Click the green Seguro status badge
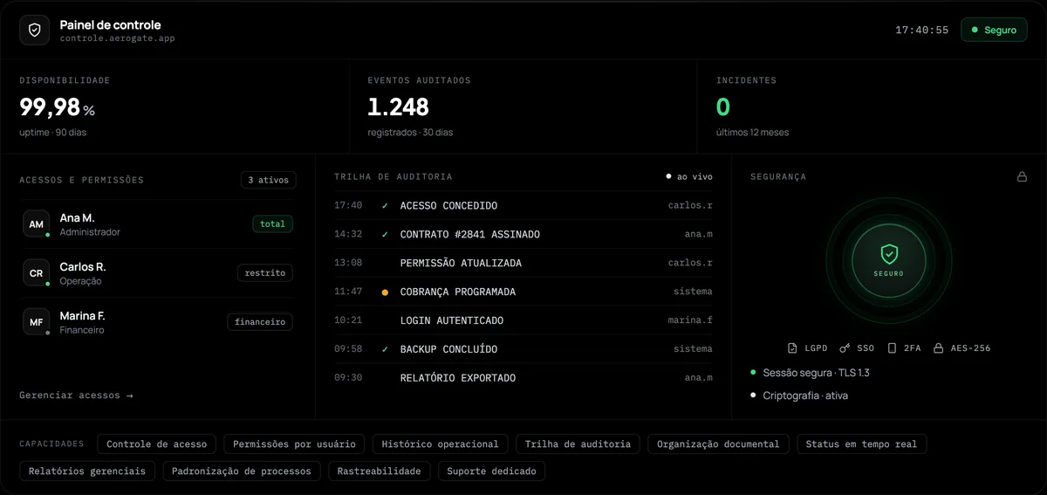This screenshot has width=1047, height=495. click(x=994, y=30)
